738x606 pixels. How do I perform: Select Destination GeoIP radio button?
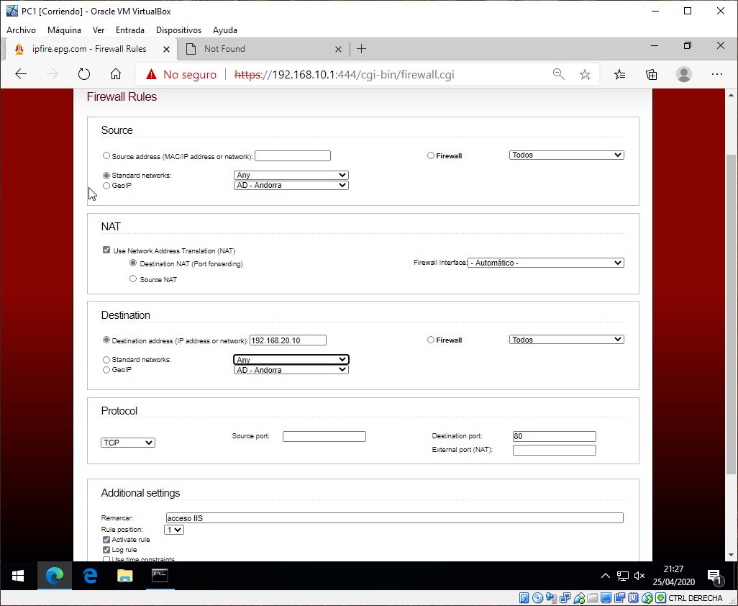tap(106, 370)
